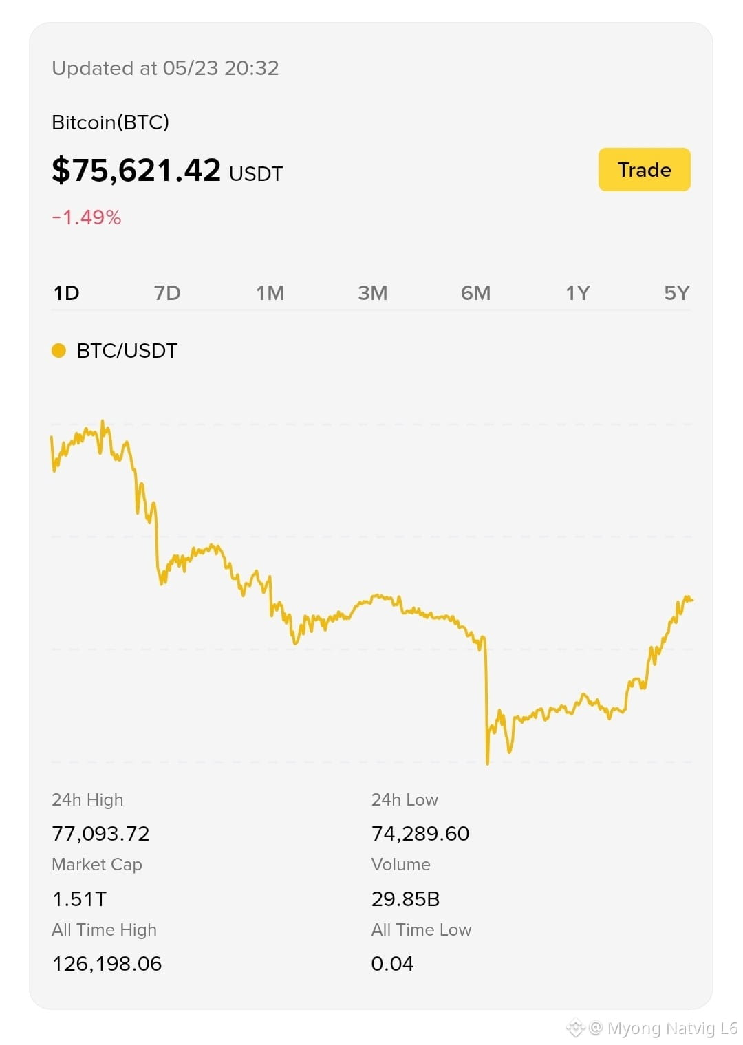Show the 6M chart range
The width and height of the screenshot is (743, 1045).
[x=475, y=293]
